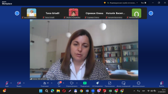This screenshot has height=94, width=168.
Task: Open AI Companion
Action: pos(97,84)
